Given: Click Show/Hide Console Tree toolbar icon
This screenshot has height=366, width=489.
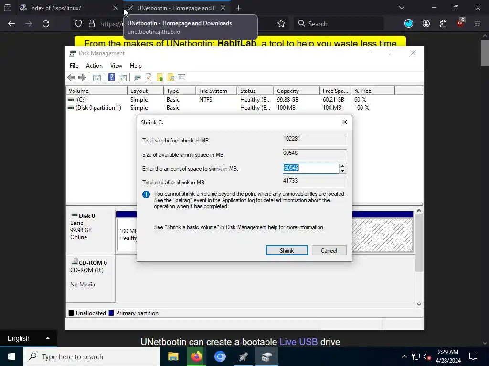Looking at the screenshot, I should pos(96,78).
